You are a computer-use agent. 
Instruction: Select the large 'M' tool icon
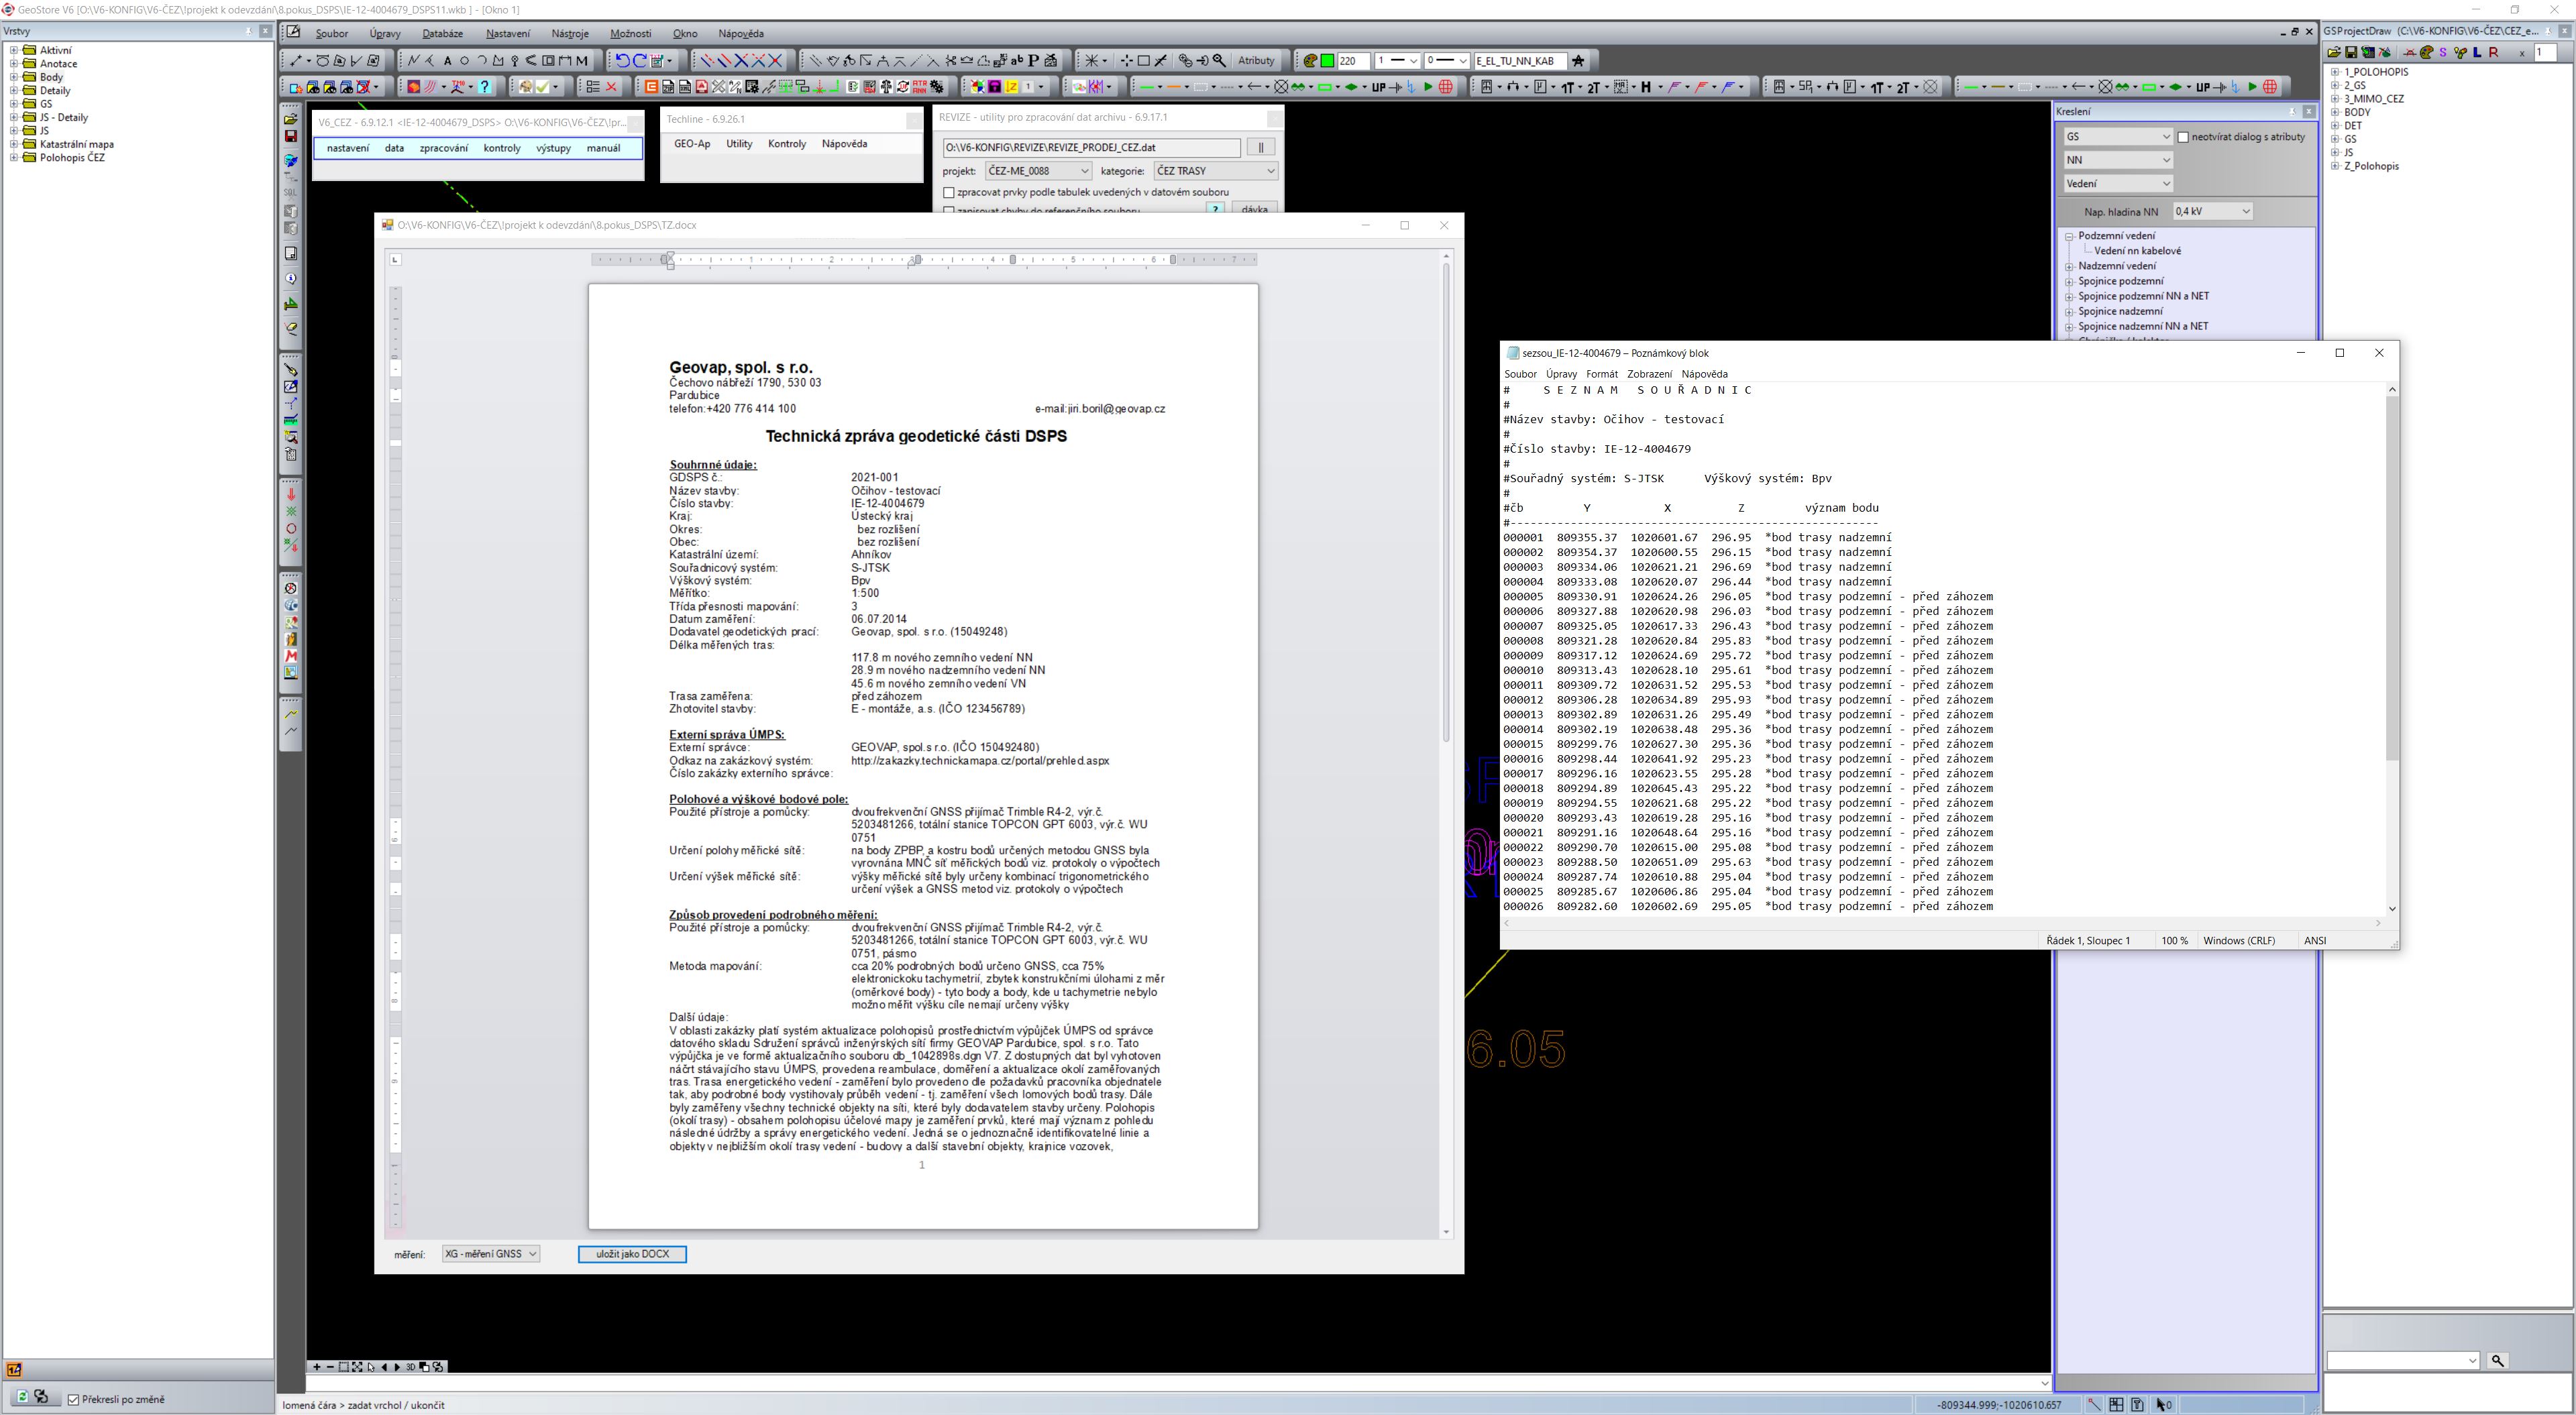tap(582, 61)
